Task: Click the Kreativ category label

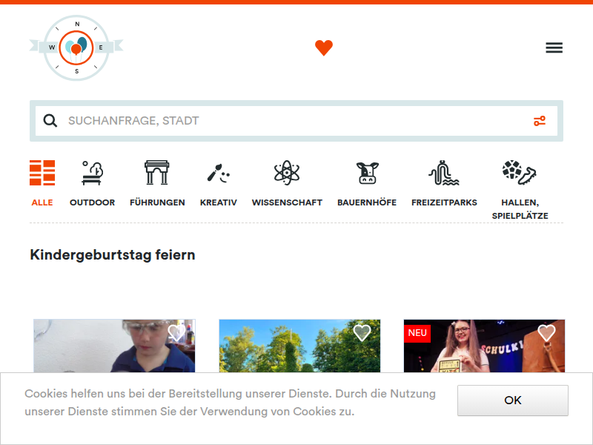Action: (219, 202)
